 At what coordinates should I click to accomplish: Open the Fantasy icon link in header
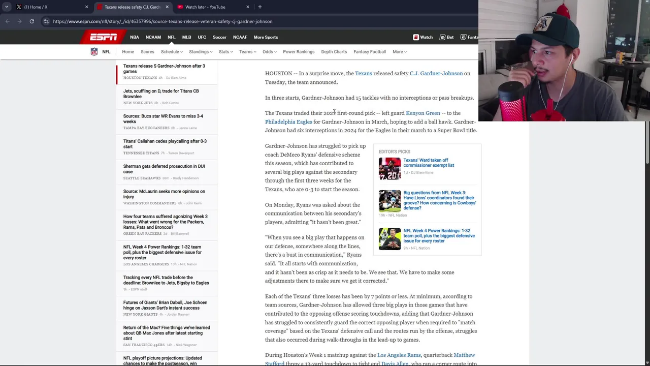(x=470, y=37)
